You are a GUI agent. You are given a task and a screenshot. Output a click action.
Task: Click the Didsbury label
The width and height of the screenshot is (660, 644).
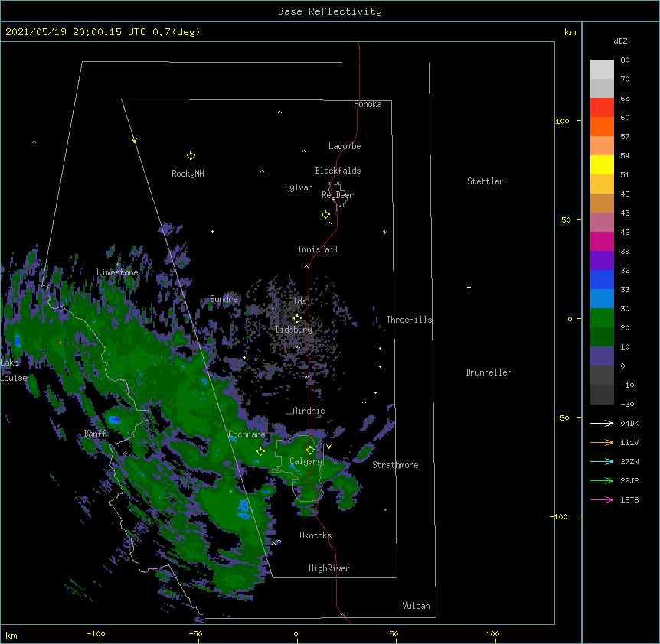click(x=294, y=330)
